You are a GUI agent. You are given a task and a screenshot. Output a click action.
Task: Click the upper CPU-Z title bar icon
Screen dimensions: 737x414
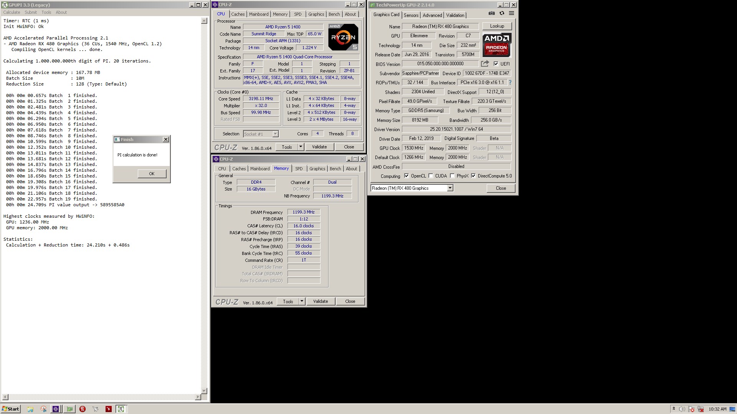tap(215, 5)
